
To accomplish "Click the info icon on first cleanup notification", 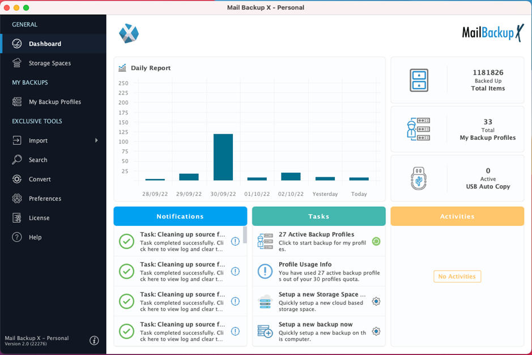I will 235,241.
